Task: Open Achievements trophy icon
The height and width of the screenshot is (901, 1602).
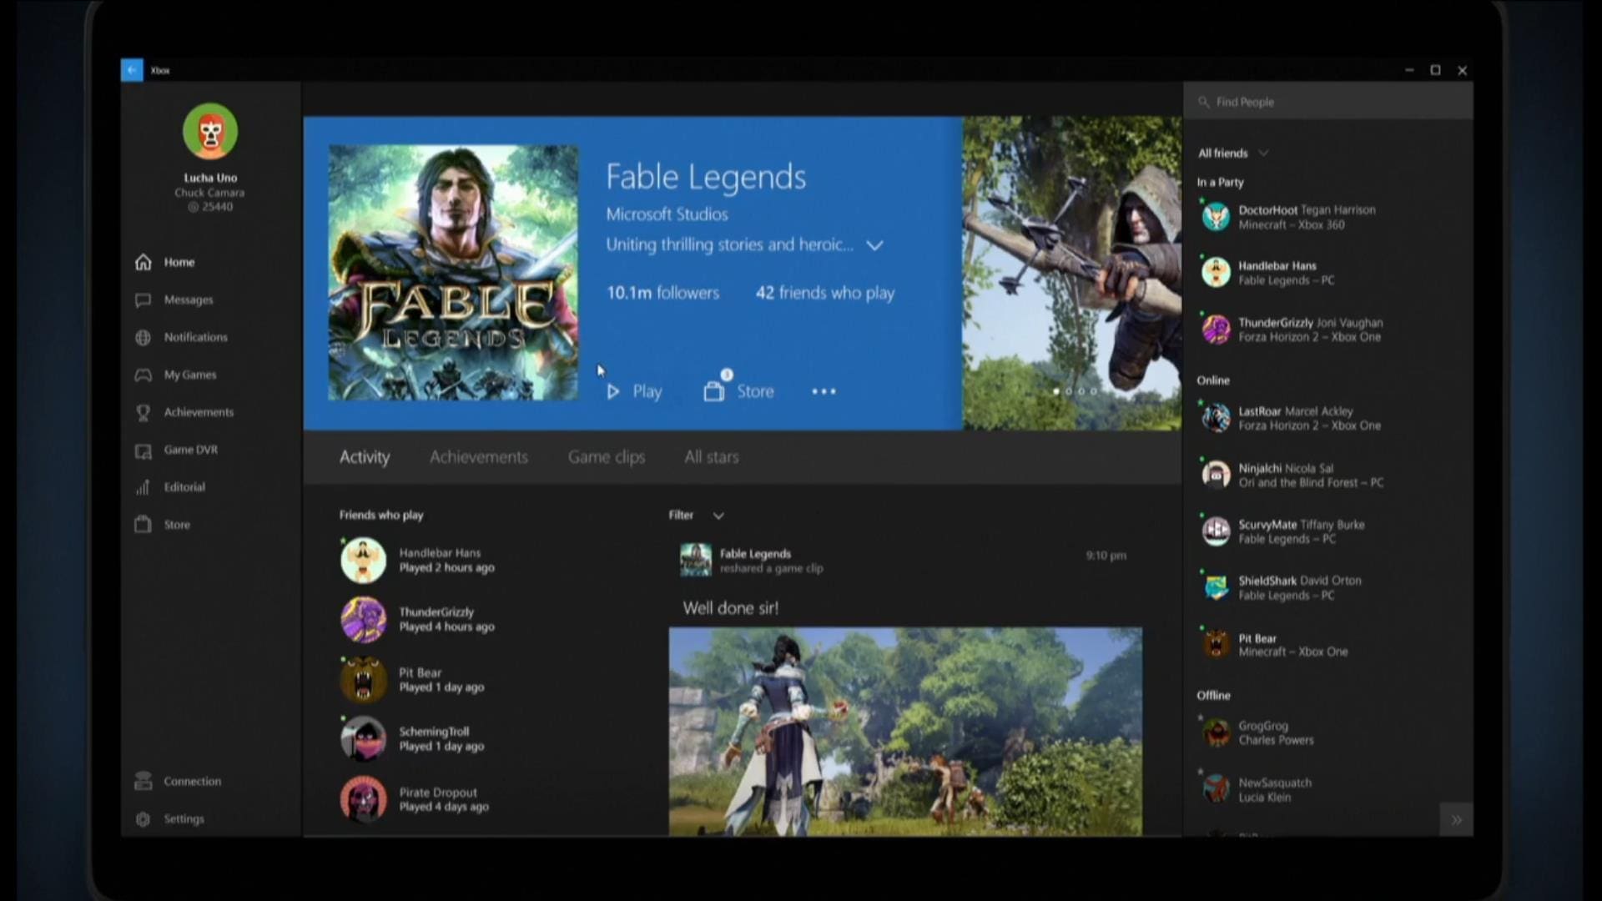Action: coord(144,412)
